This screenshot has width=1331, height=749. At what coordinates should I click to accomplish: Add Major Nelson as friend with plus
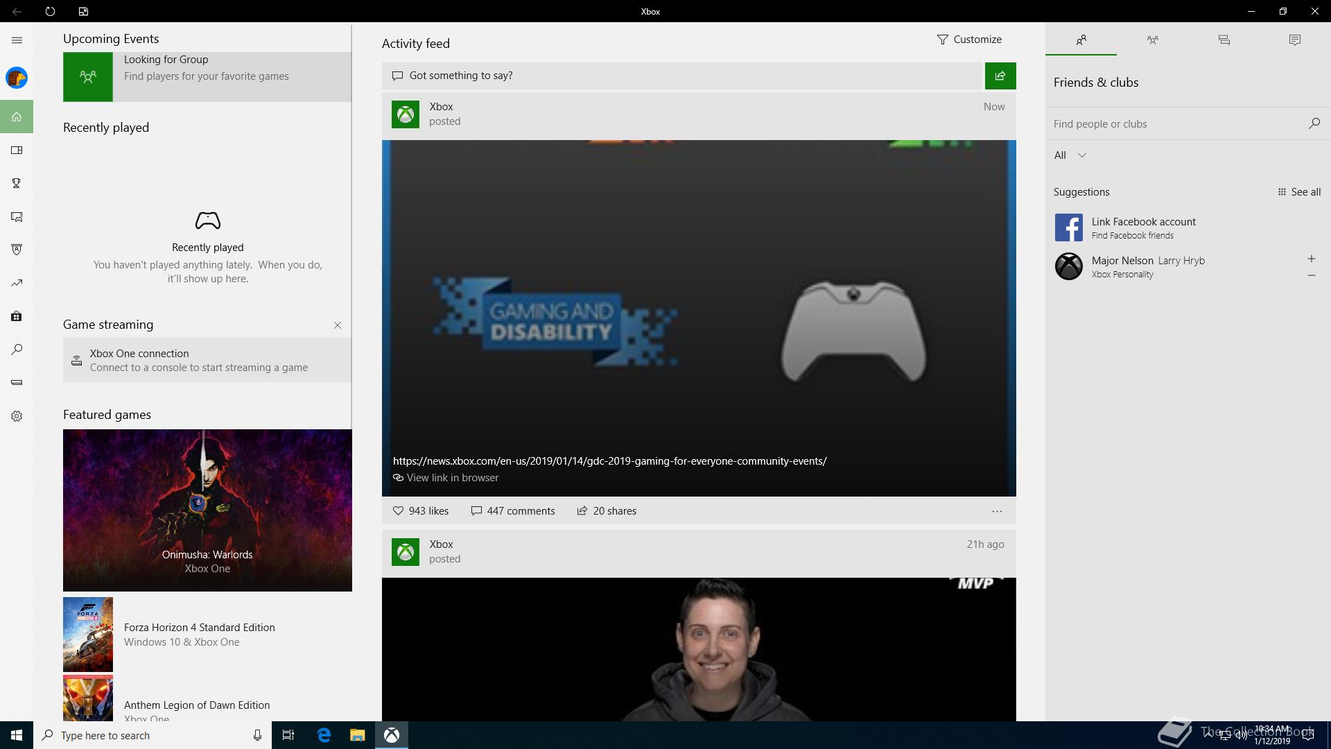(x=1311, y=259)
